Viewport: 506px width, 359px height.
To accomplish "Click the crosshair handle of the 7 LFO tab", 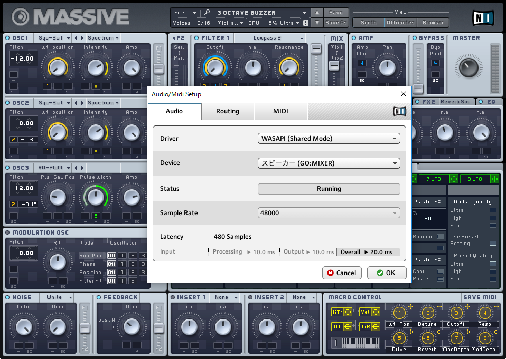I will click(454, 179).
